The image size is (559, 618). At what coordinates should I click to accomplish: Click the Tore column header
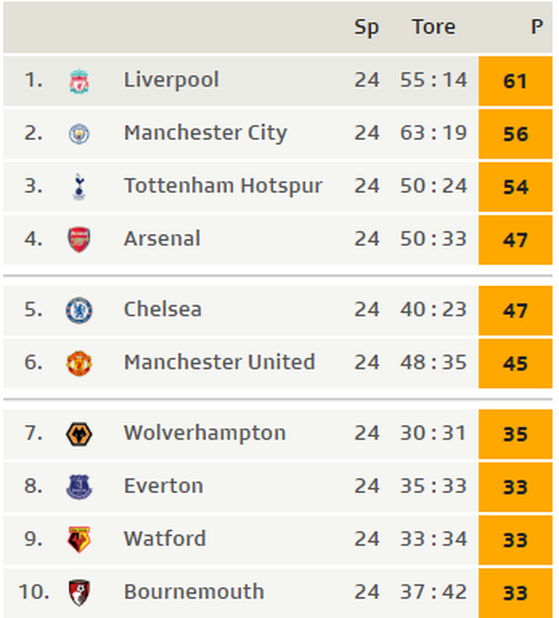coord(433,27)
